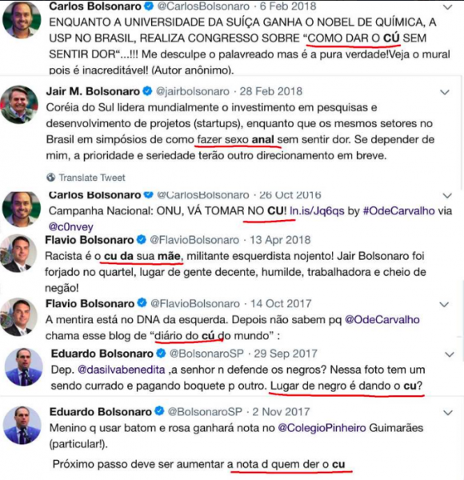
Task: Open the @dasilvabenedita mention
Action: point(122,370)
